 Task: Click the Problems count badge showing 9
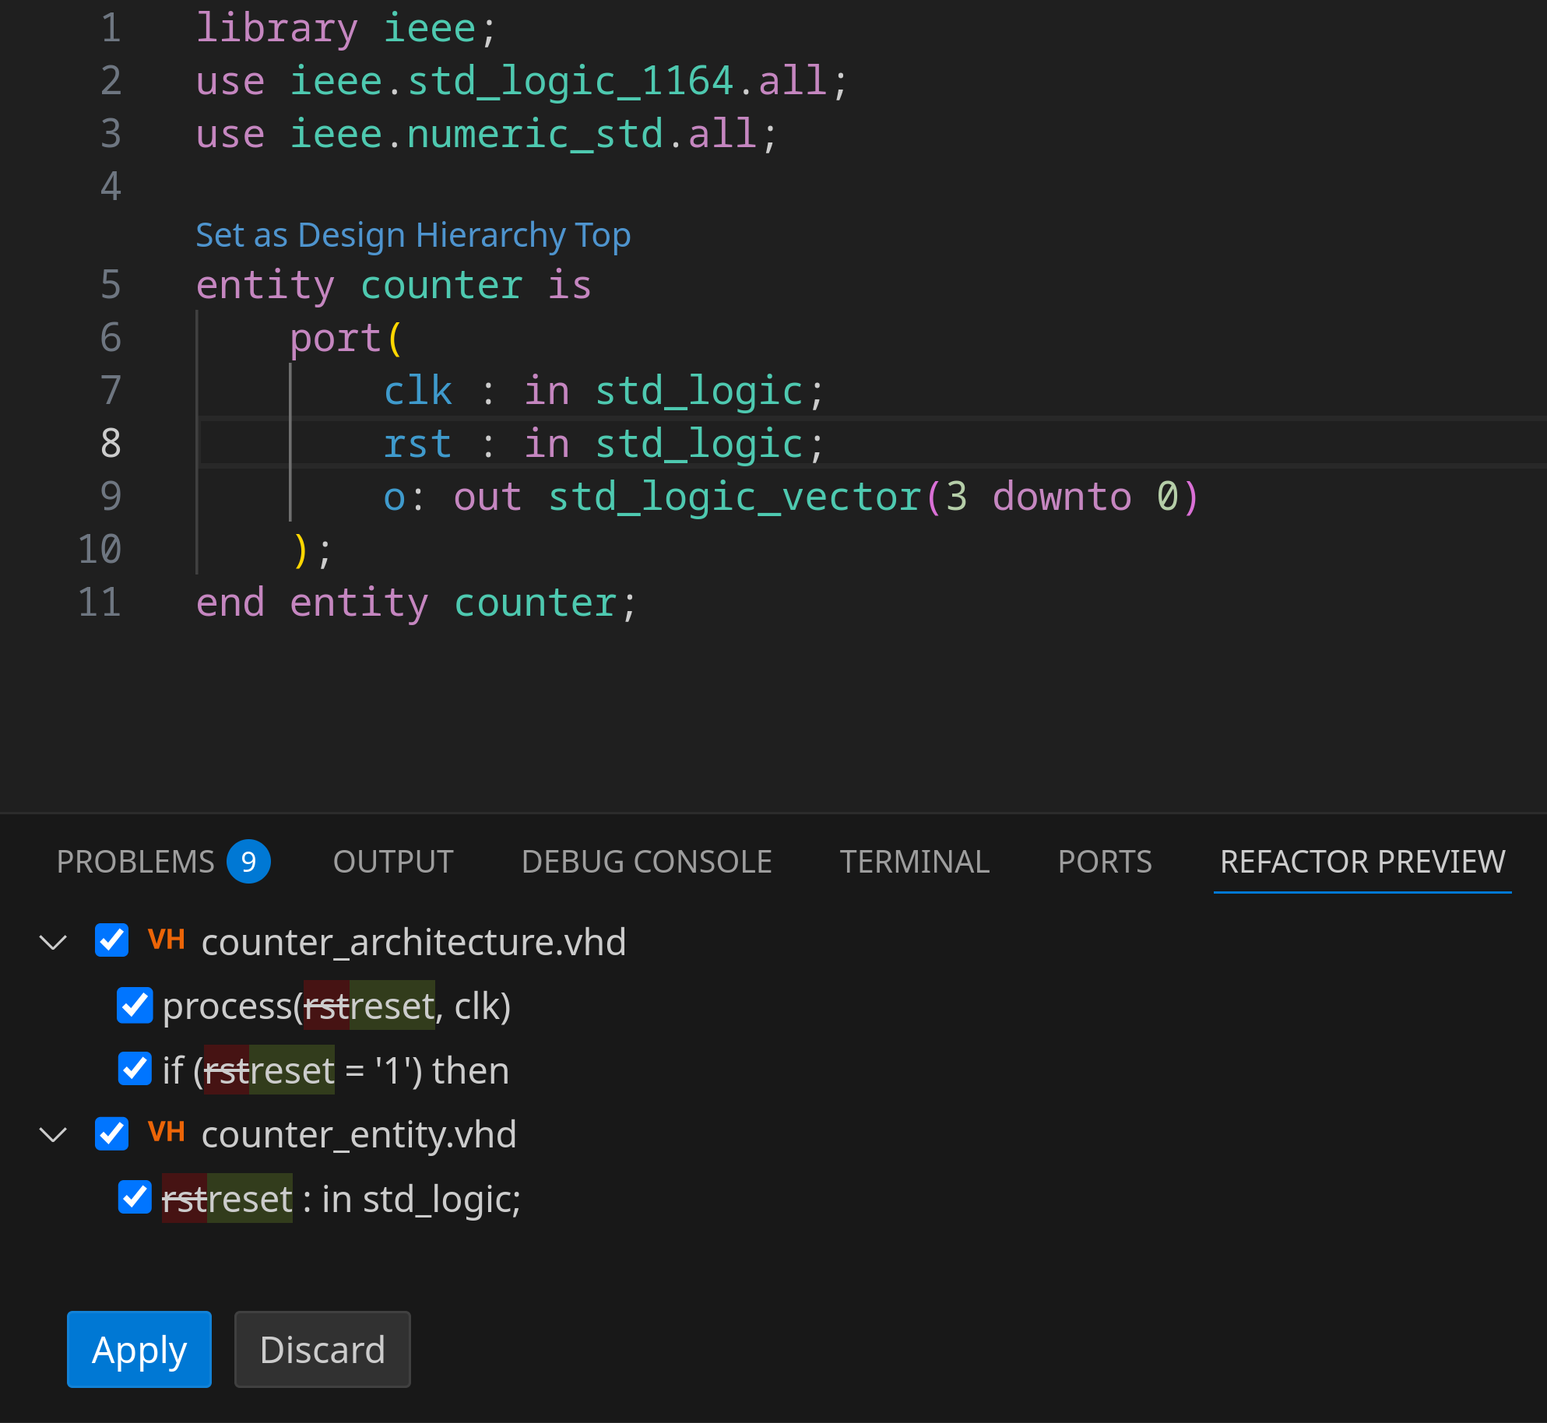click(248, 862)
